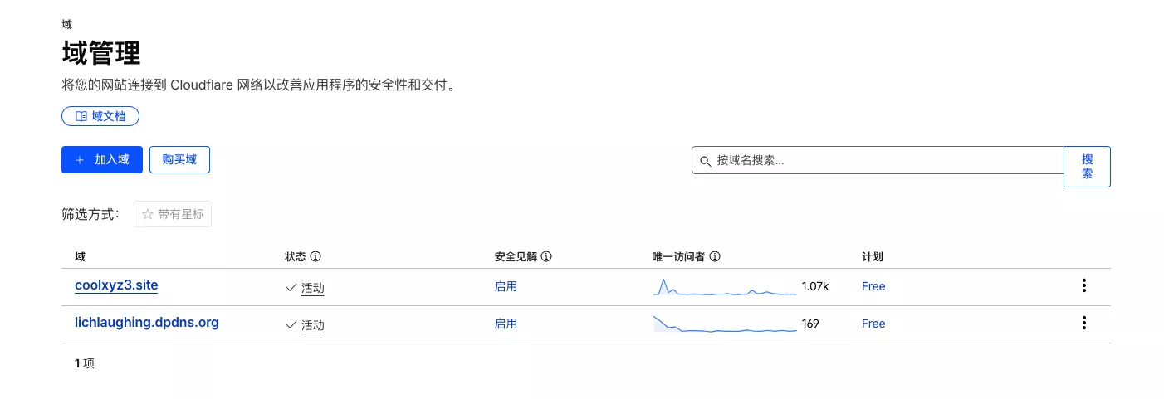Screen dimensions: 1164x399
Task: Click the 购买域 button
Action: click(179, 160)
